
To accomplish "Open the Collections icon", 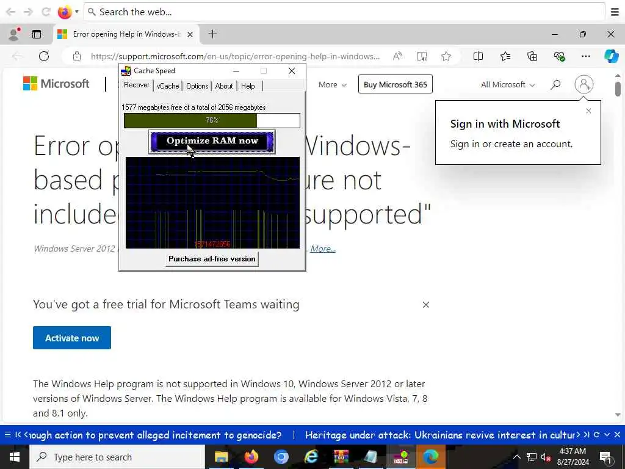I will point(532,56).
